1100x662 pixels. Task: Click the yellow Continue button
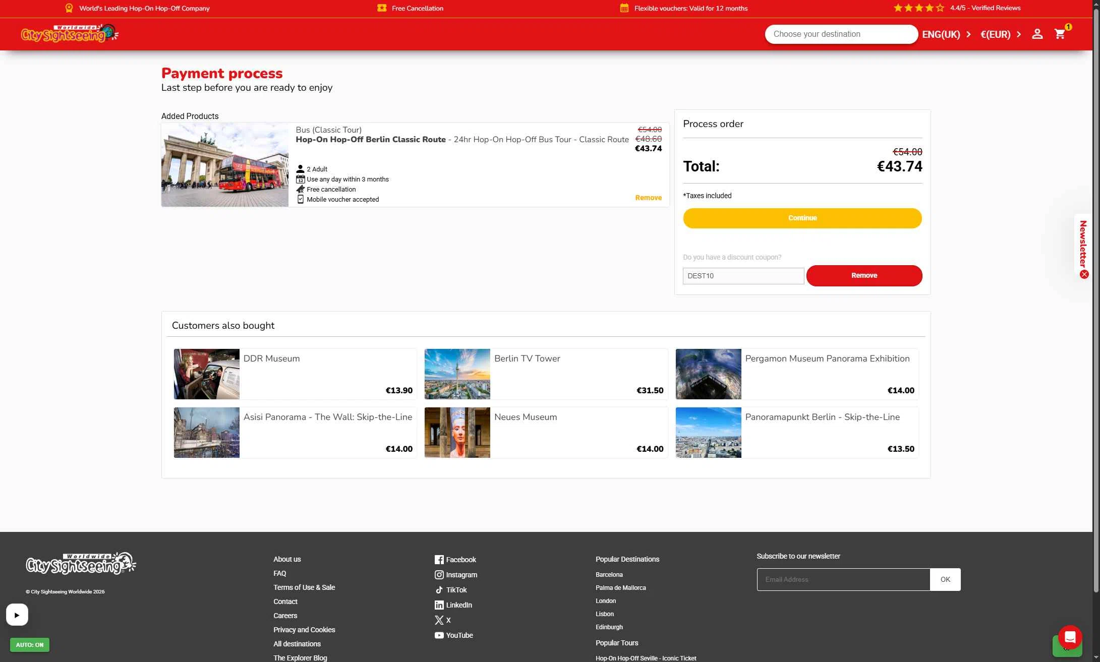[802, 218]
